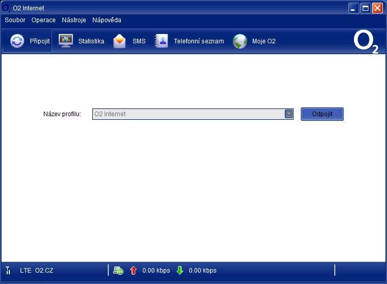Expand the profile name dropdown arrow
Viewport: 387px width, 284px height.
pyautogui.click(x=289, y=114)
